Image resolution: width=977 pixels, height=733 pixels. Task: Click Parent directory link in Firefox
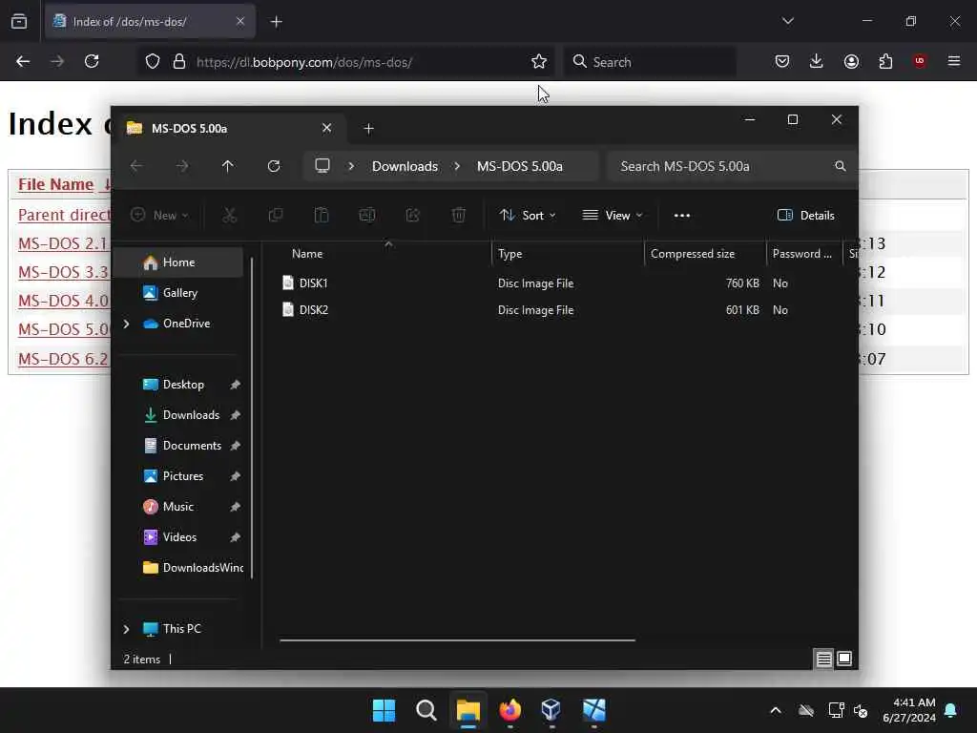point(64,215)
